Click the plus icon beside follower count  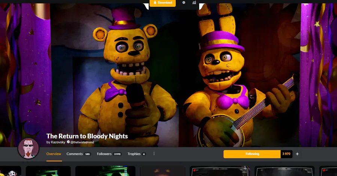(297, 154)
